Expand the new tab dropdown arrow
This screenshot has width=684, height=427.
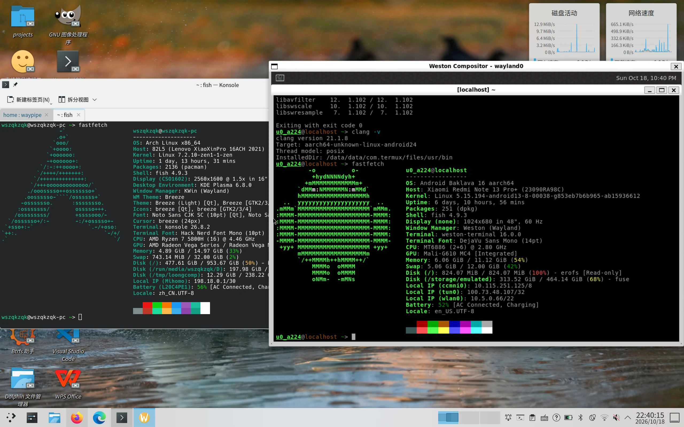[51, 104]
